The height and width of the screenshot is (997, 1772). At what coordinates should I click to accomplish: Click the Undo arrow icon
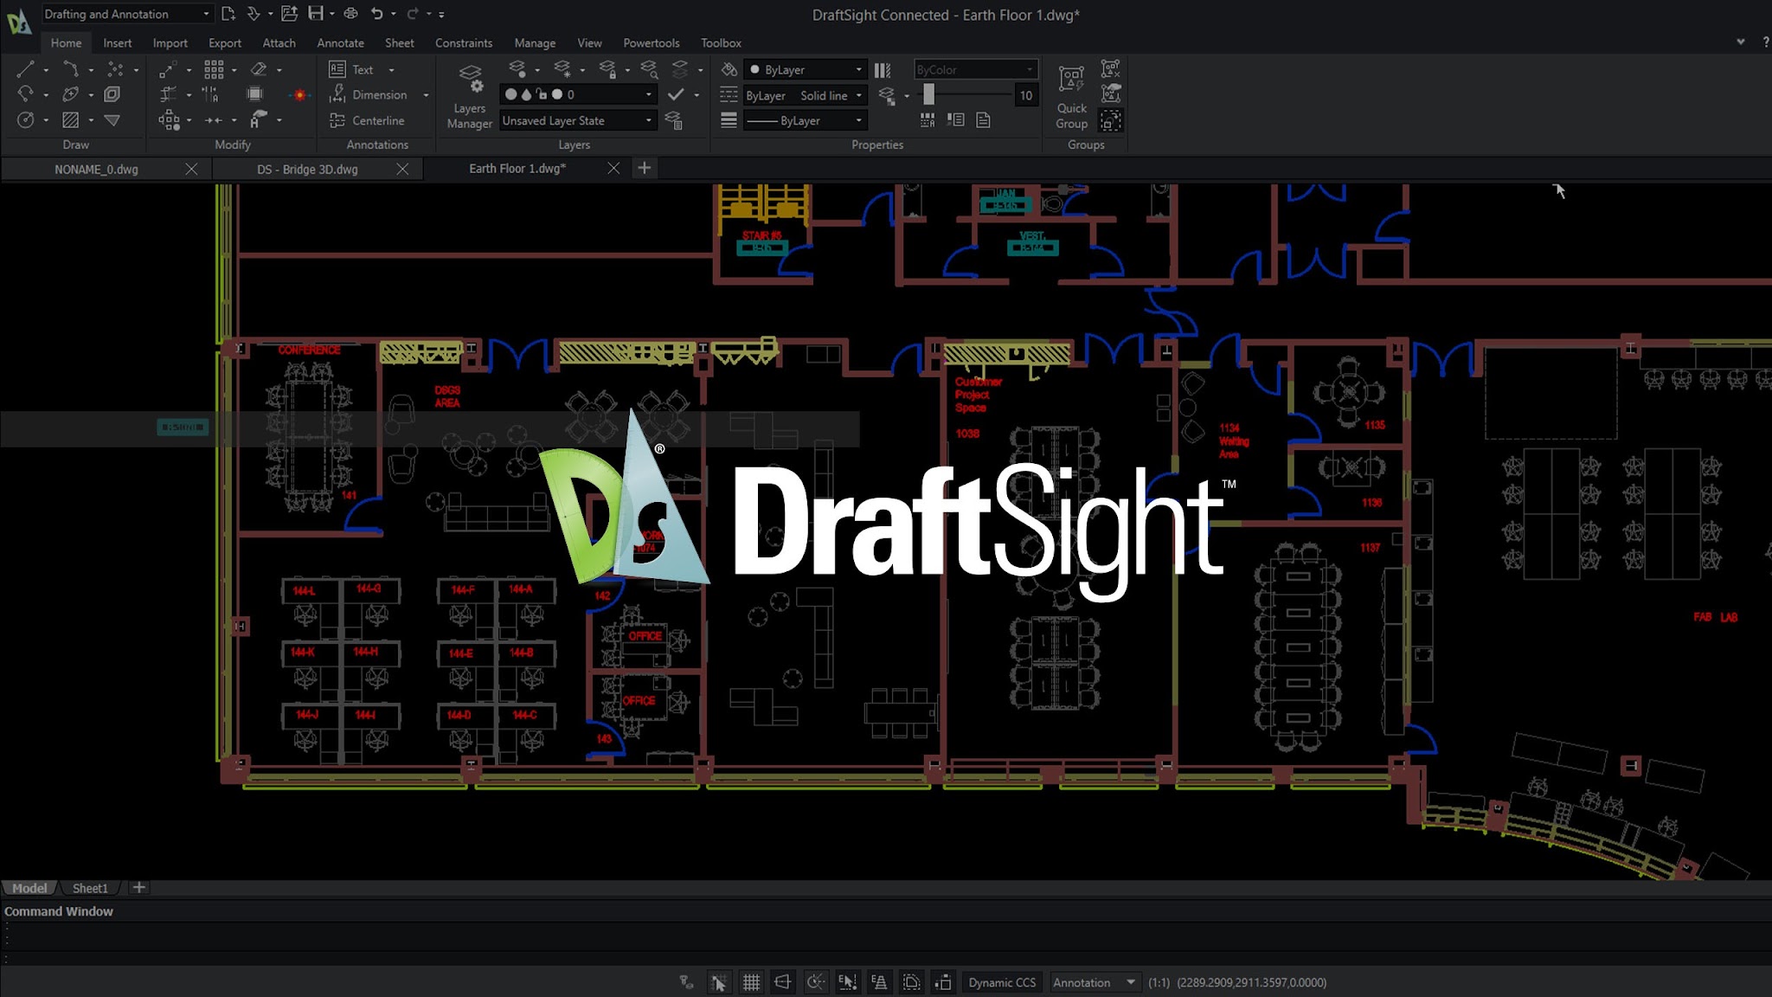(x=377, y=14)
